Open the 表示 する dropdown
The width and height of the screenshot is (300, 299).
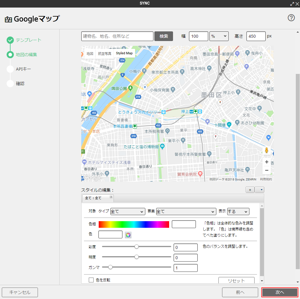click(x=238, y=212)
